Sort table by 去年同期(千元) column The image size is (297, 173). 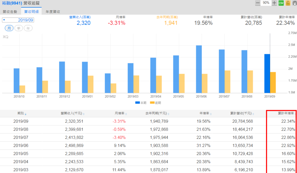pos(157,114)
